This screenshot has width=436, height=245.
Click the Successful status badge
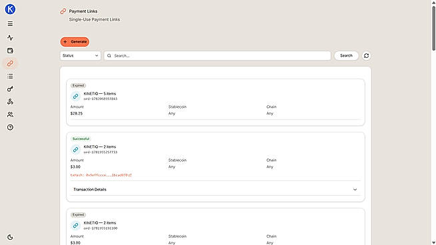click(x=81, y=138)
